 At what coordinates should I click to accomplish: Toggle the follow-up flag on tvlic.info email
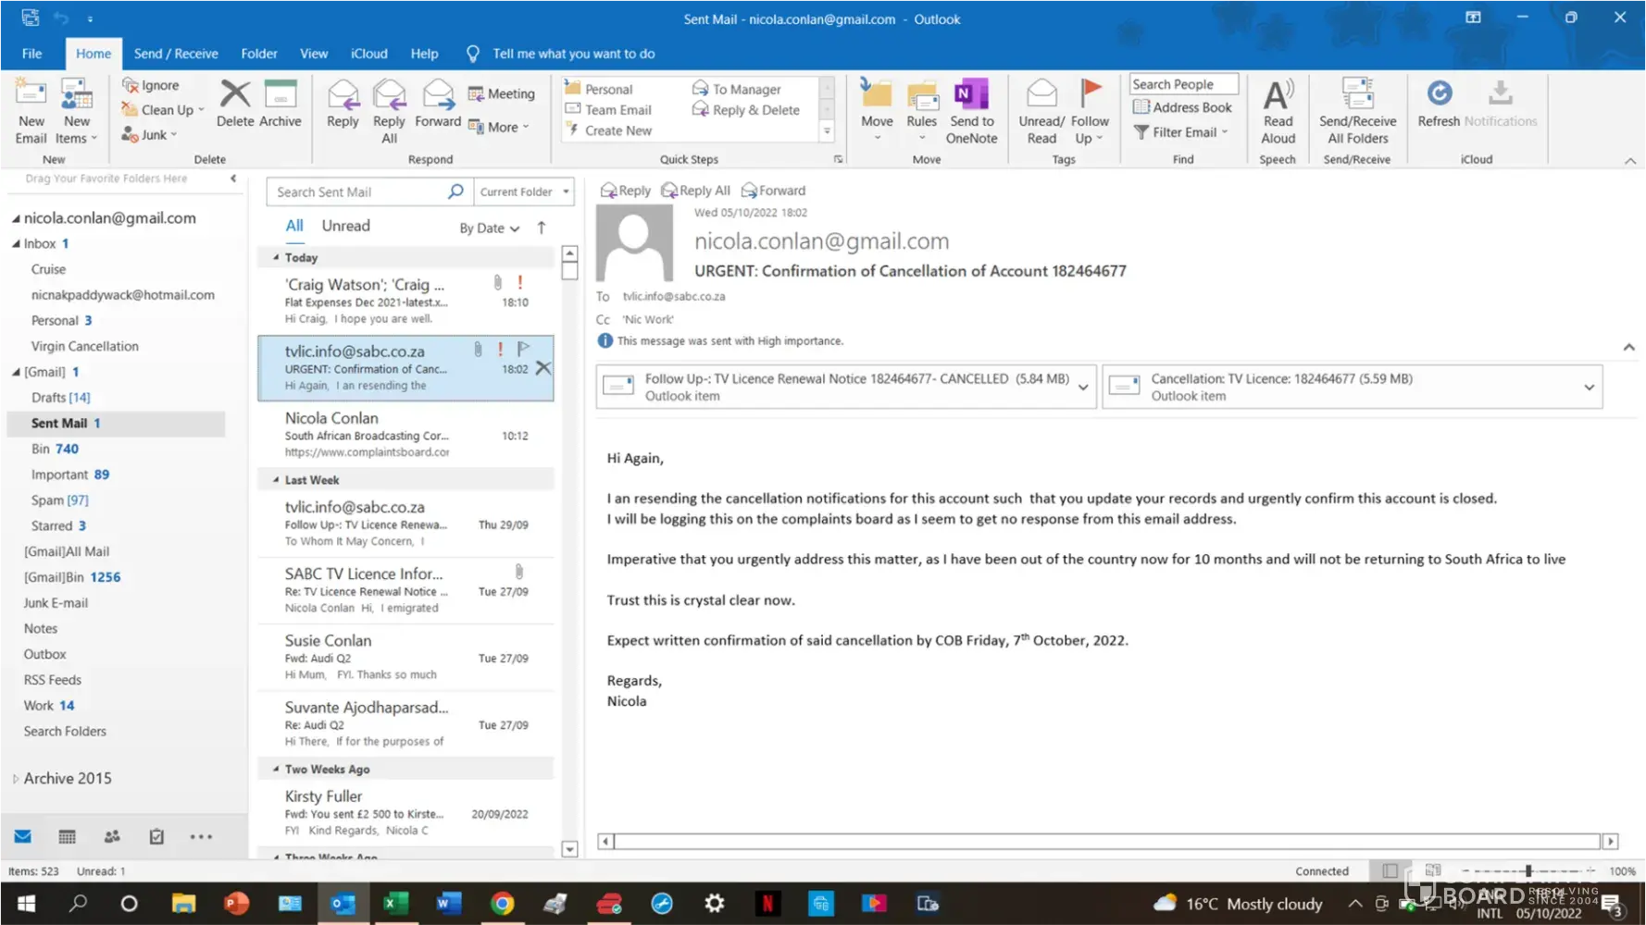click(523, 349)
